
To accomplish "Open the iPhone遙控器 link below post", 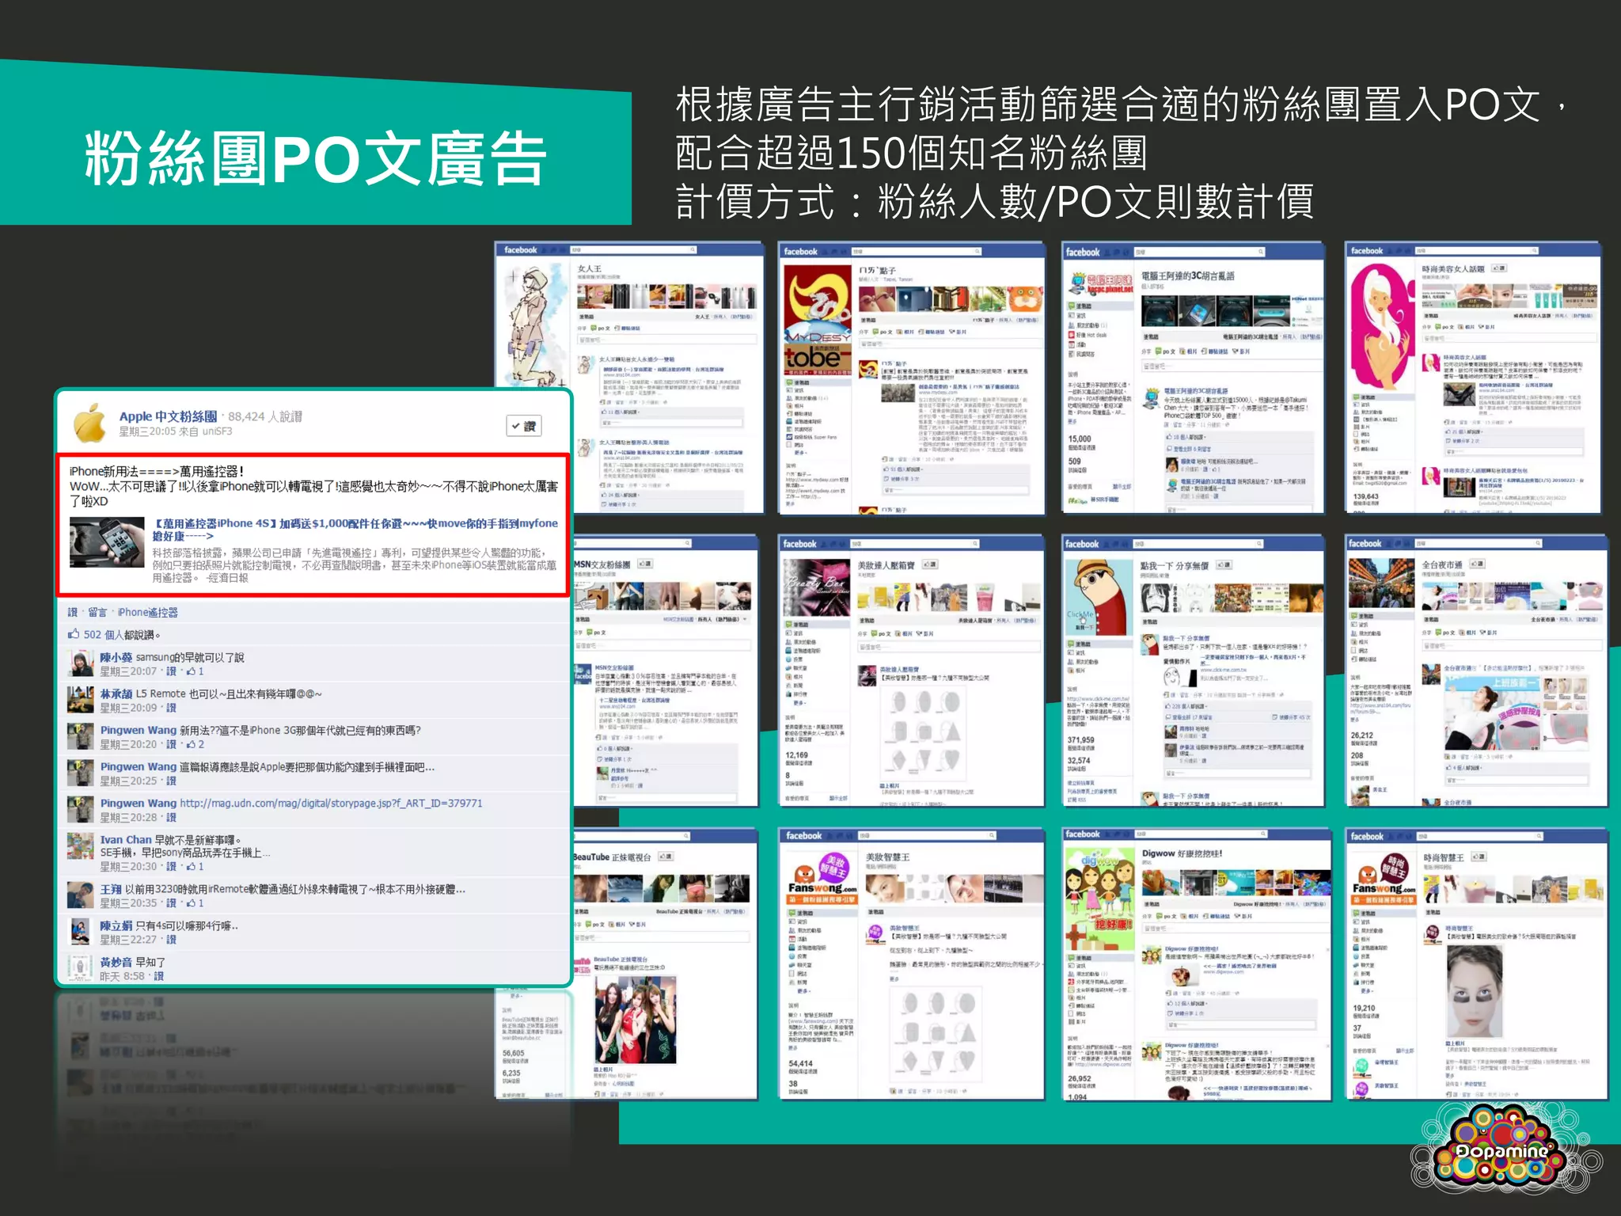I will click(x=148, y=612).
